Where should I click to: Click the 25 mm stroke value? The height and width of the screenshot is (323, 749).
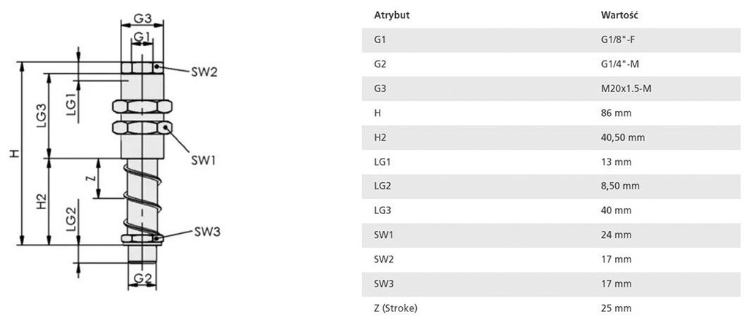(615, 308)
